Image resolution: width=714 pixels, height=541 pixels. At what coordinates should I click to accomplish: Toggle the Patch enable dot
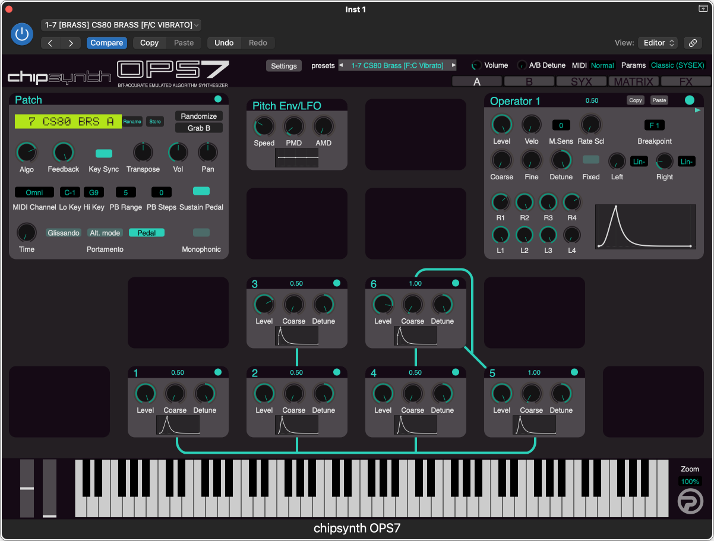[x=217, y=99]
